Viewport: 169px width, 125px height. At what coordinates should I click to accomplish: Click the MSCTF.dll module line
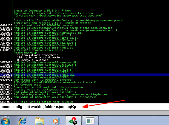pyautogui.click(x=44, y=77)
